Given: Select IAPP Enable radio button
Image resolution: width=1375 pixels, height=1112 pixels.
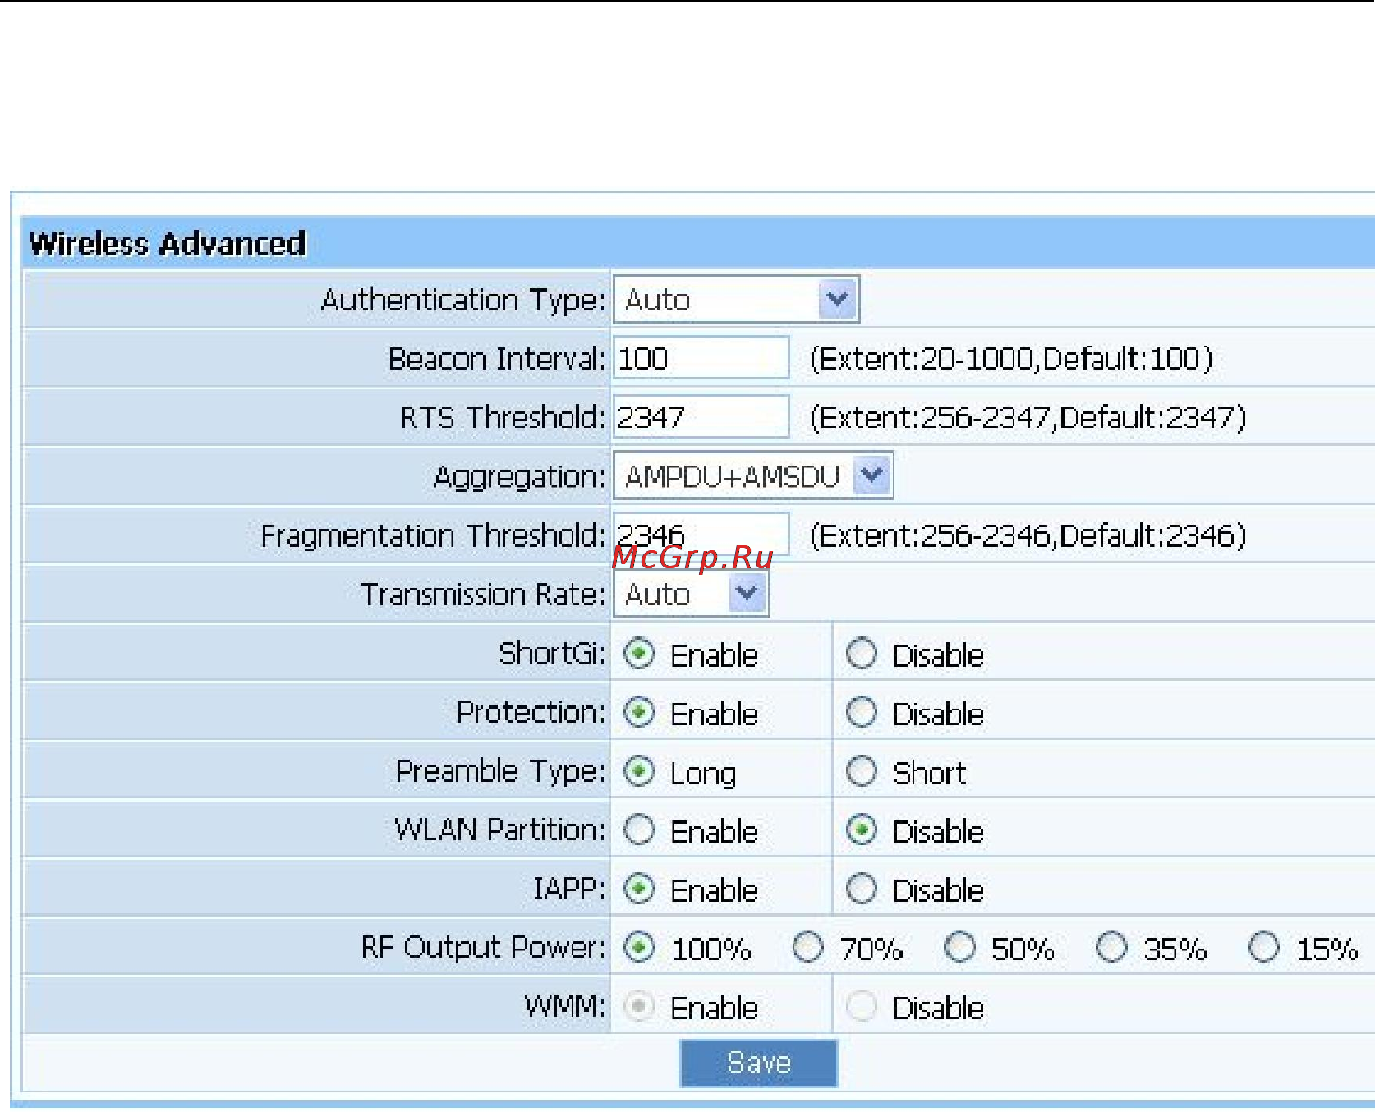Looking at the screenshot, I should click(x=639, y=889).
